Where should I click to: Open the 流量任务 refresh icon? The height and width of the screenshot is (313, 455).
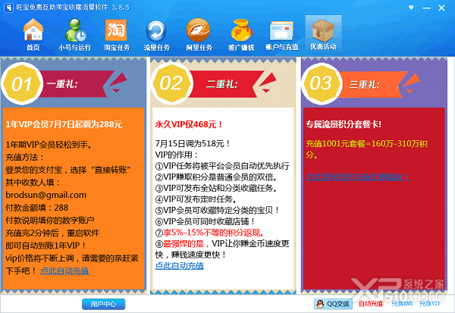157,34
